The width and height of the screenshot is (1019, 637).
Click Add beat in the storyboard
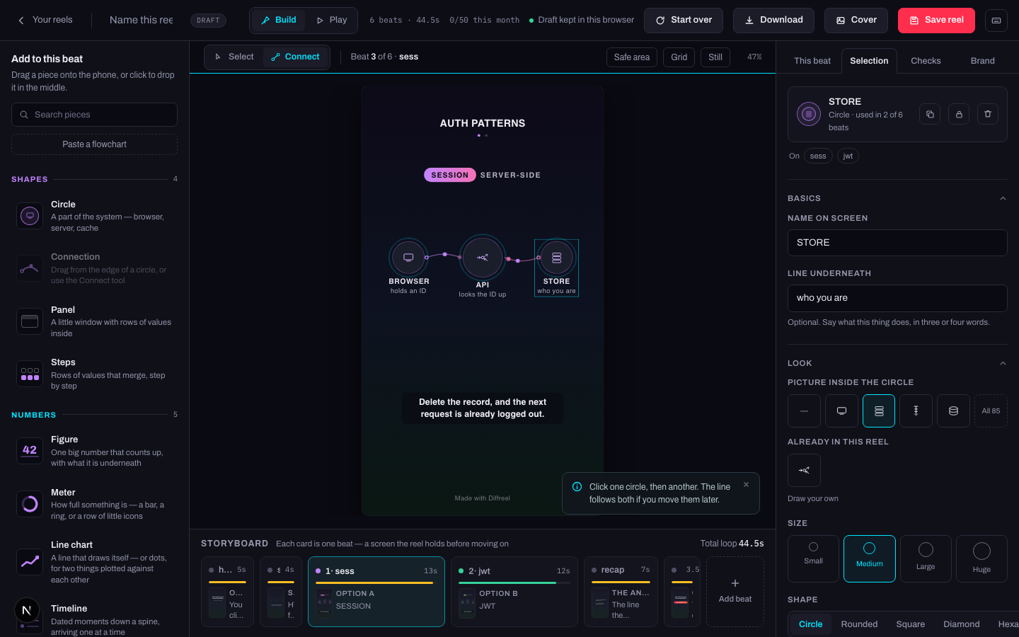pyautogui.click(x=735, y=592)
